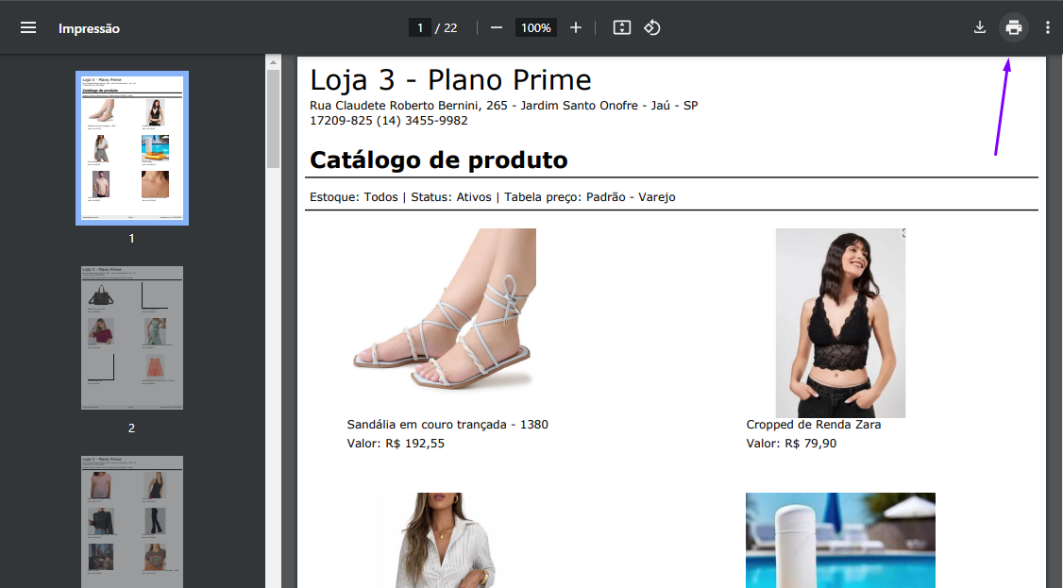Viewport: 1063px width, 588px height.
Task: Click the 'Cropped de Renda Zara' label
Action: click(x=814, y=425)
